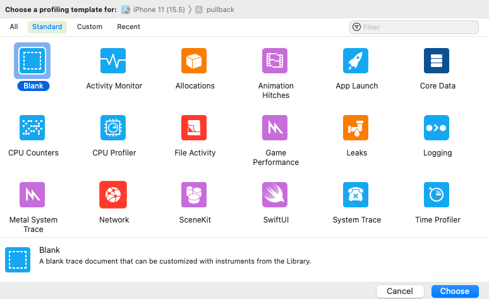Click the Activity Monitor label
The height and width of the screenshot is (299, 489).
114,86
